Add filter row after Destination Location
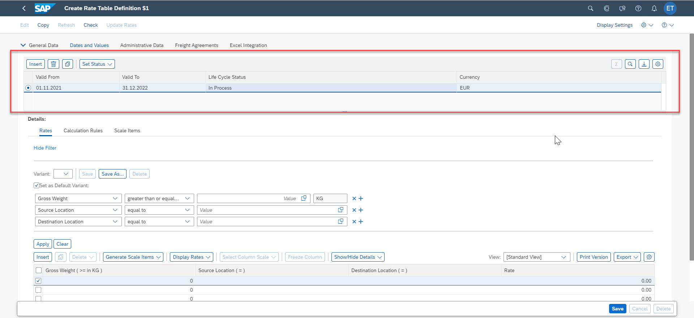Viewport: 694px width, 318px height. click(x=361, y=222)
